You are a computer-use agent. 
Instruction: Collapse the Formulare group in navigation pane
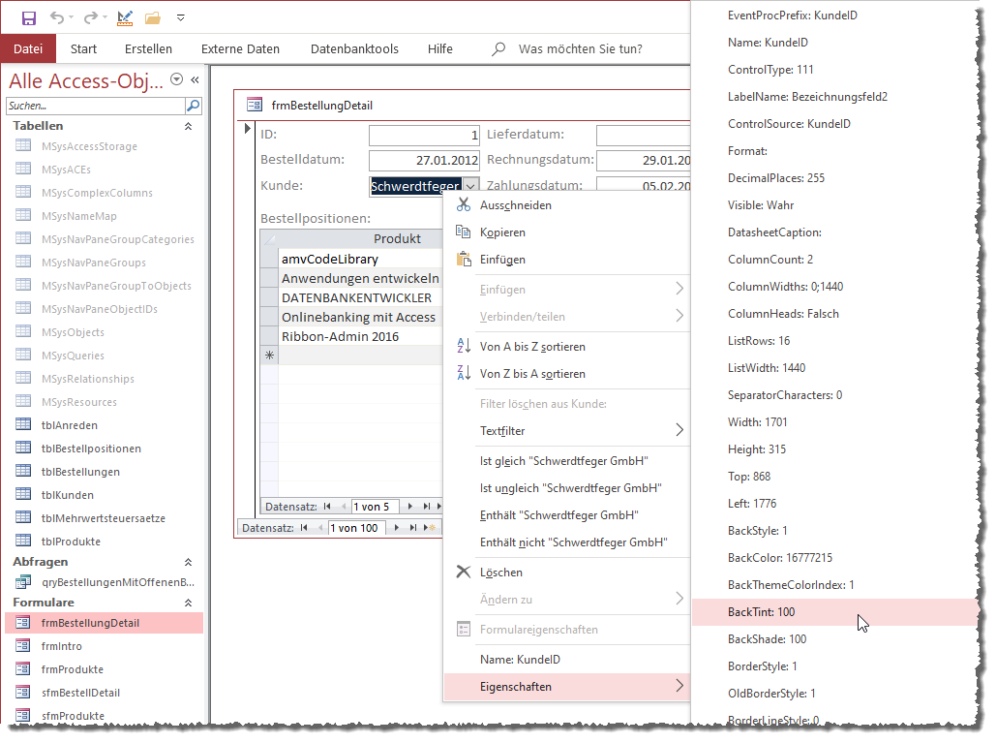pos(188,603)
